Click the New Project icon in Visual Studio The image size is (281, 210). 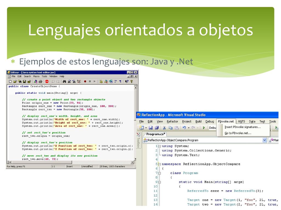coord(142,128)
